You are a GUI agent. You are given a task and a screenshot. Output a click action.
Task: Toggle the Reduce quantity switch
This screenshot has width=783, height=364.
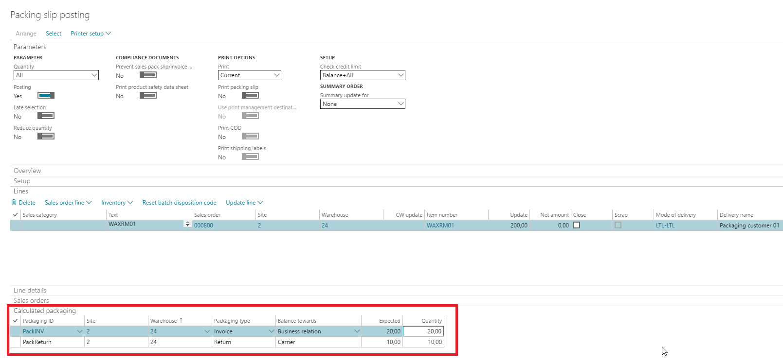[46, 137]
